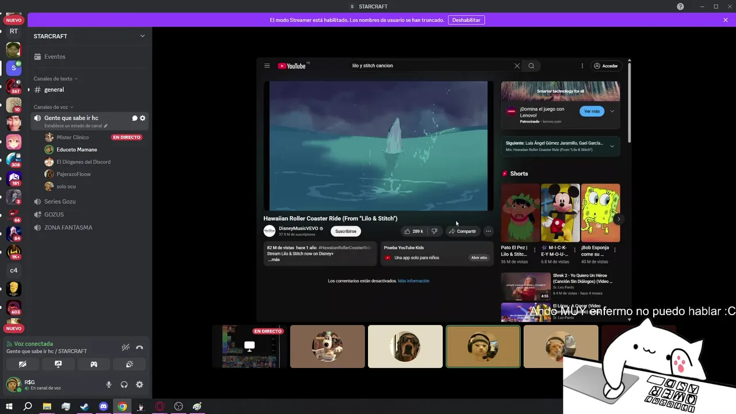The width and height of the screenshot is (736, 414).
Task: Collapse the Canales de texto category
Action: [x=56, y=79]
